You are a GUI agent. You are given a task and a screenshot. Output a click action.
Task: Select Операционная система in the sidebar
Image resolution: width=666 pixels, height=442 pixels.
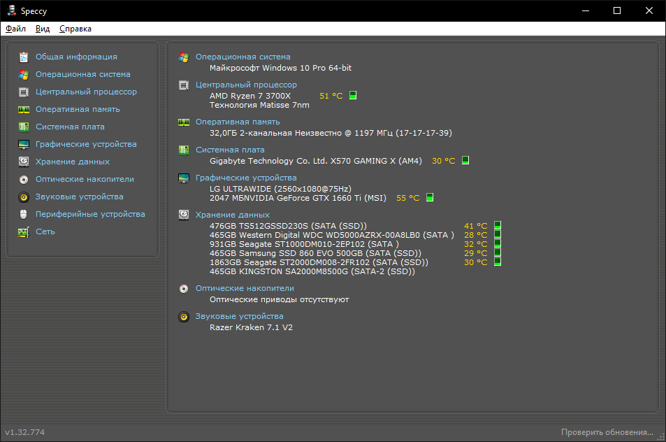click(x=83, y=74)
